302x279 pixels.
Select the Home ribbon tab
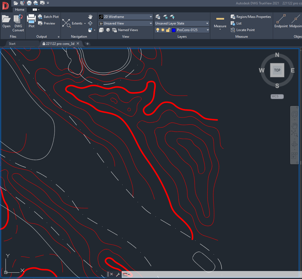click(x=19, y=9)
